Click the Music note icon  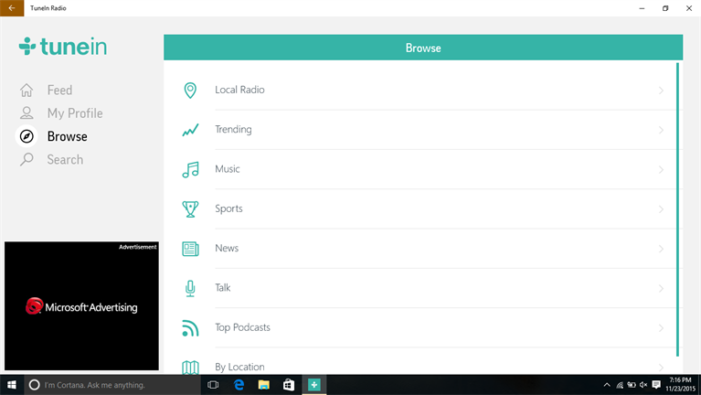[x=190, y=169]
